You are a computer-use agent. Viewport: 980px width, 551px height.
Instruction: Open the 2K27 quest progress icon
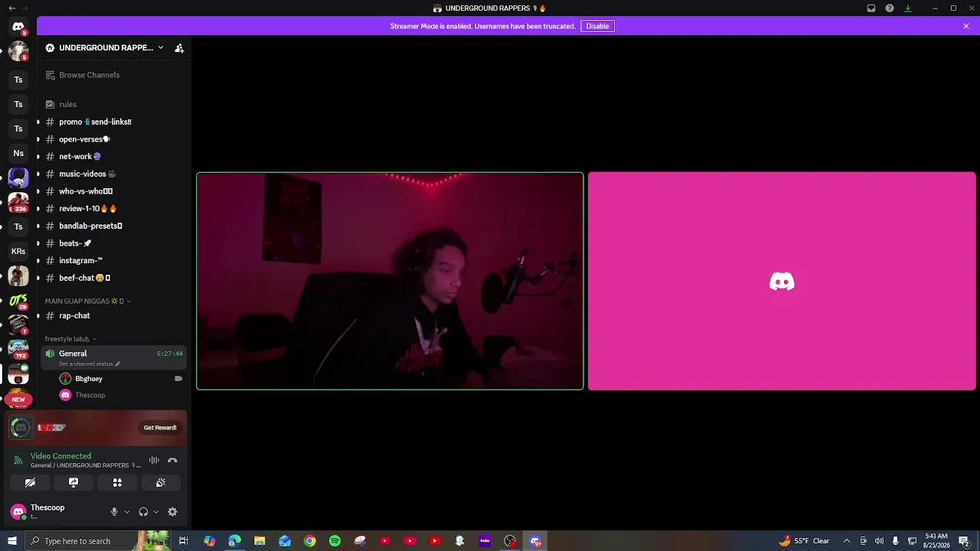tap(21, 428)
